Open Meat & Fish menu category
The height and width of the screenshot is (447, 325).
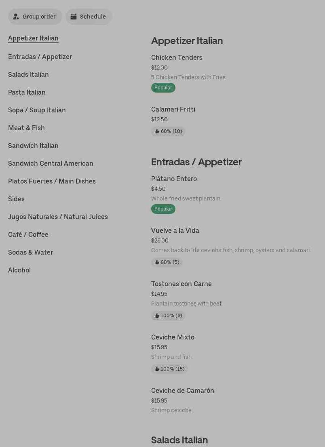26,128
